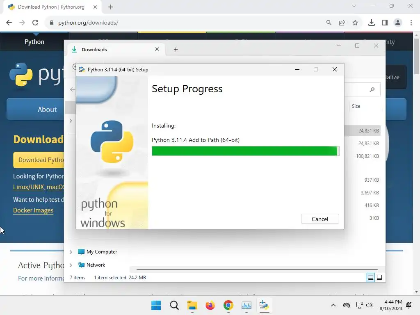Reload the python.org page

coord(35,23)
